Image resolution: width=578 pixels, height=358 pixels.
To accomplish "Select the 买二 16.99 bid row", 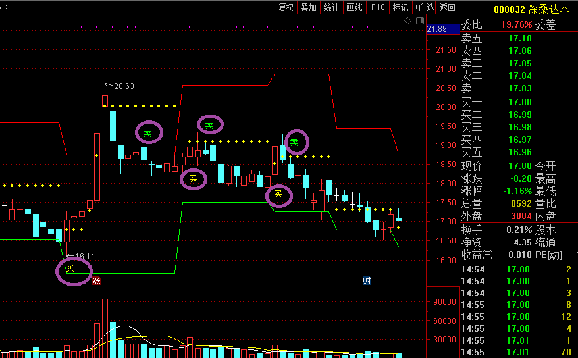I will 496,115.
